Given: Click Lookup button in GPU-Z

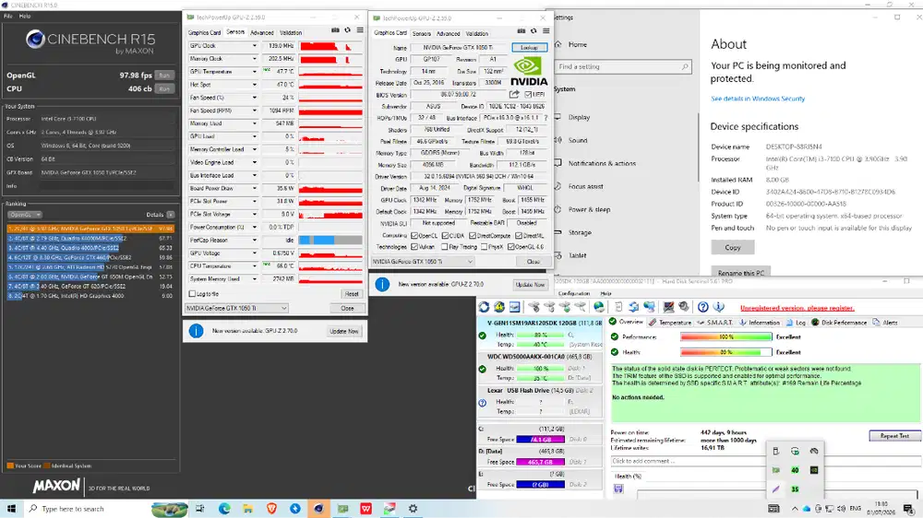Looking at the screenshot, I should tap(529, 47).
